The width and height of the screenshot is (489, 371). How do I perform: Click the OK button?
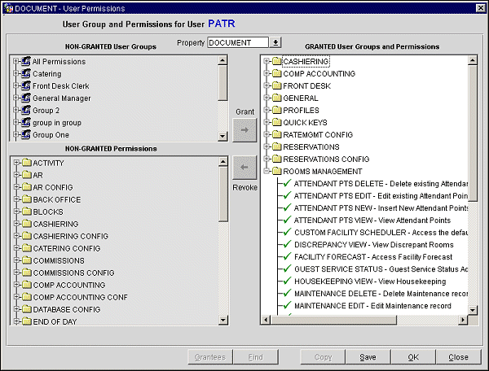413,357
